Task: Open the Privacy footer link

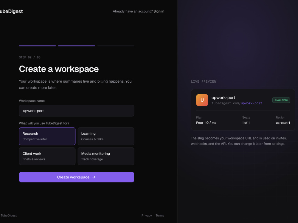Action: coord(147,215)
